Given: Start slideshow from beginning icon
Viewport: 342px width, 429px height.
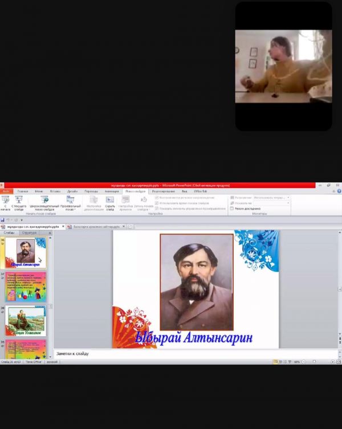Looking at the screenshot, I should (6, 201).
